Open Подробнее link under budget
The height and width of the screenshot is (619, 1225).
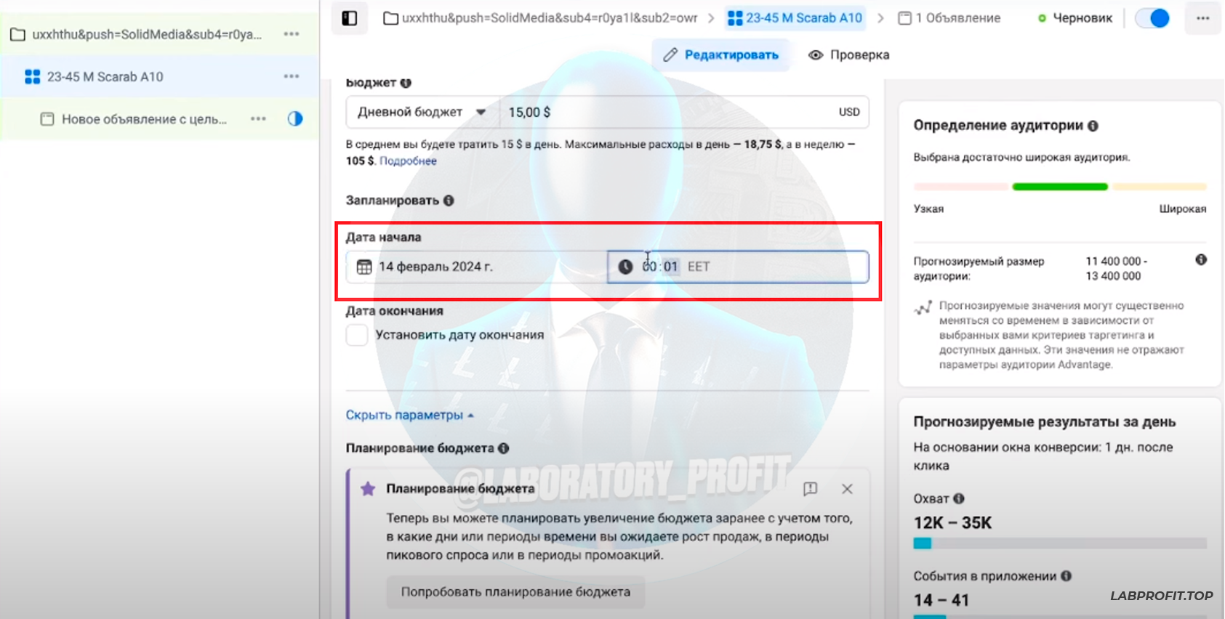click(408, 161)
